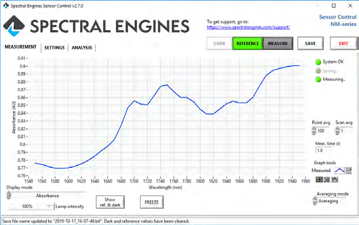Step the Averaging mode selector arrows
This screenshot has width=359, height=225.
315,201
